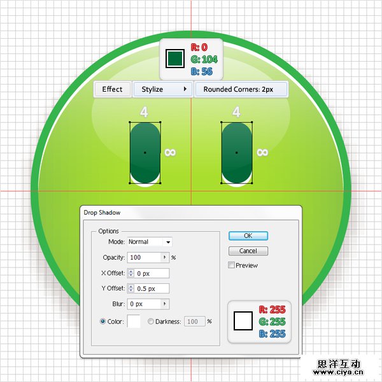This screenshot has height=382, width=382.
Task: Click the dark green fill swatch
Action: coord(174,59)
